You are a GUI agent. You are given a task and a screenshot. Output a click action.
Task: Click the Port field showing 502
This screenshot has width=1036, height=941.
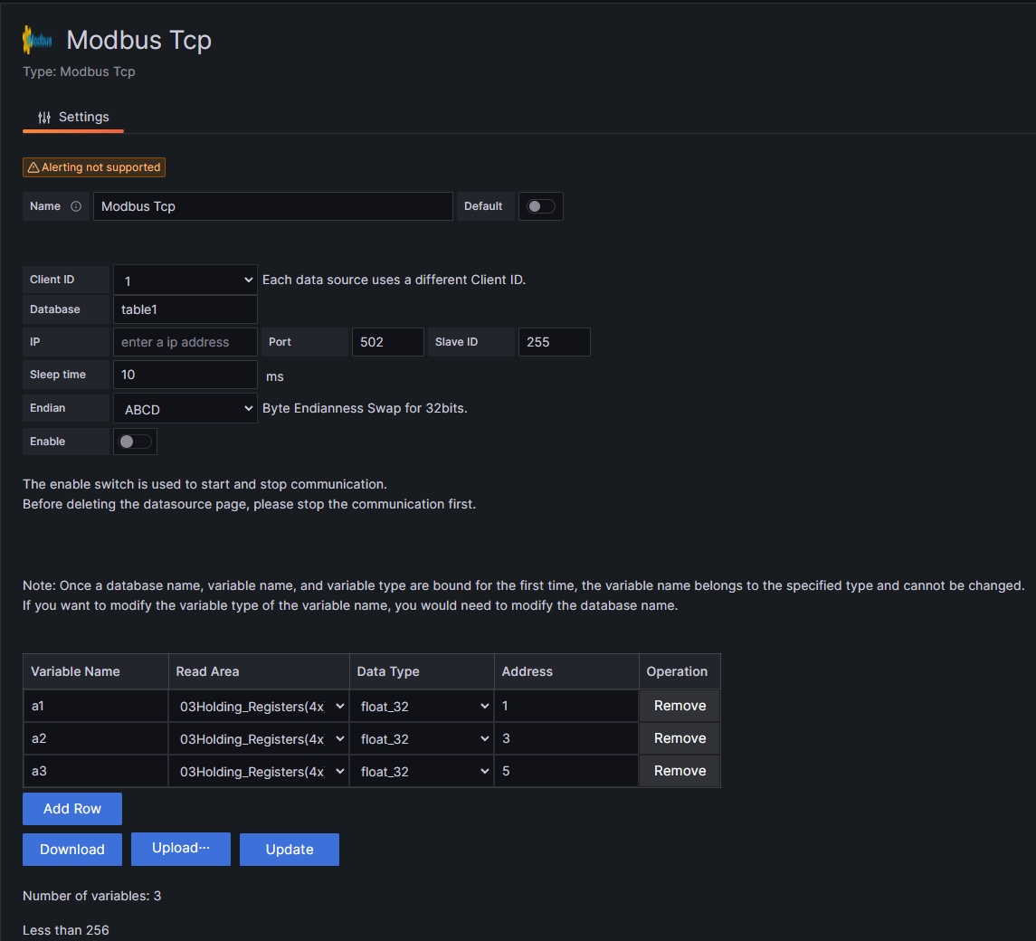coord(387,342)
